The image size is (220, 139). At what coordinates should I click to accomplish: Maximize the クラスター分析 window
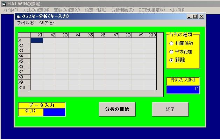coord(195,16)
